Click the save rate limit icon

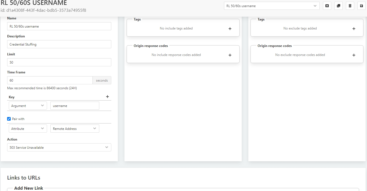pos(361,6)
